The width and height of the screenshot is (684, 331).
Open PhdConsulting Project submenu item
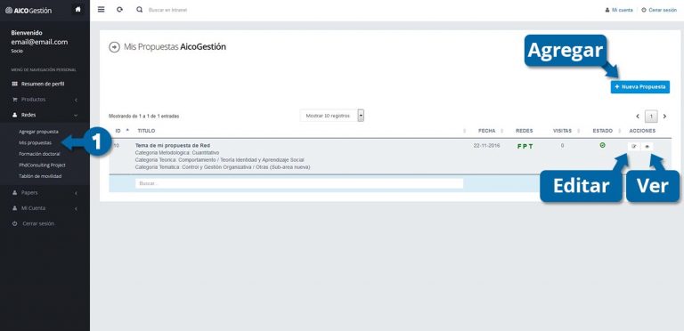42,165
